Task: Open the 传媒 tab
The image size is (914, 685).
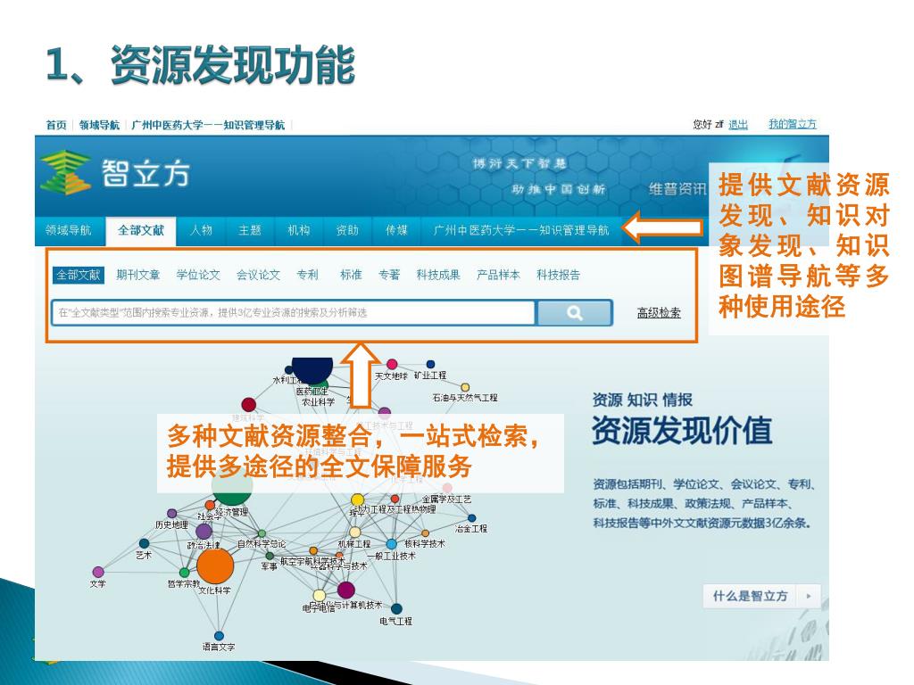Action: click(x=396, y=230)
